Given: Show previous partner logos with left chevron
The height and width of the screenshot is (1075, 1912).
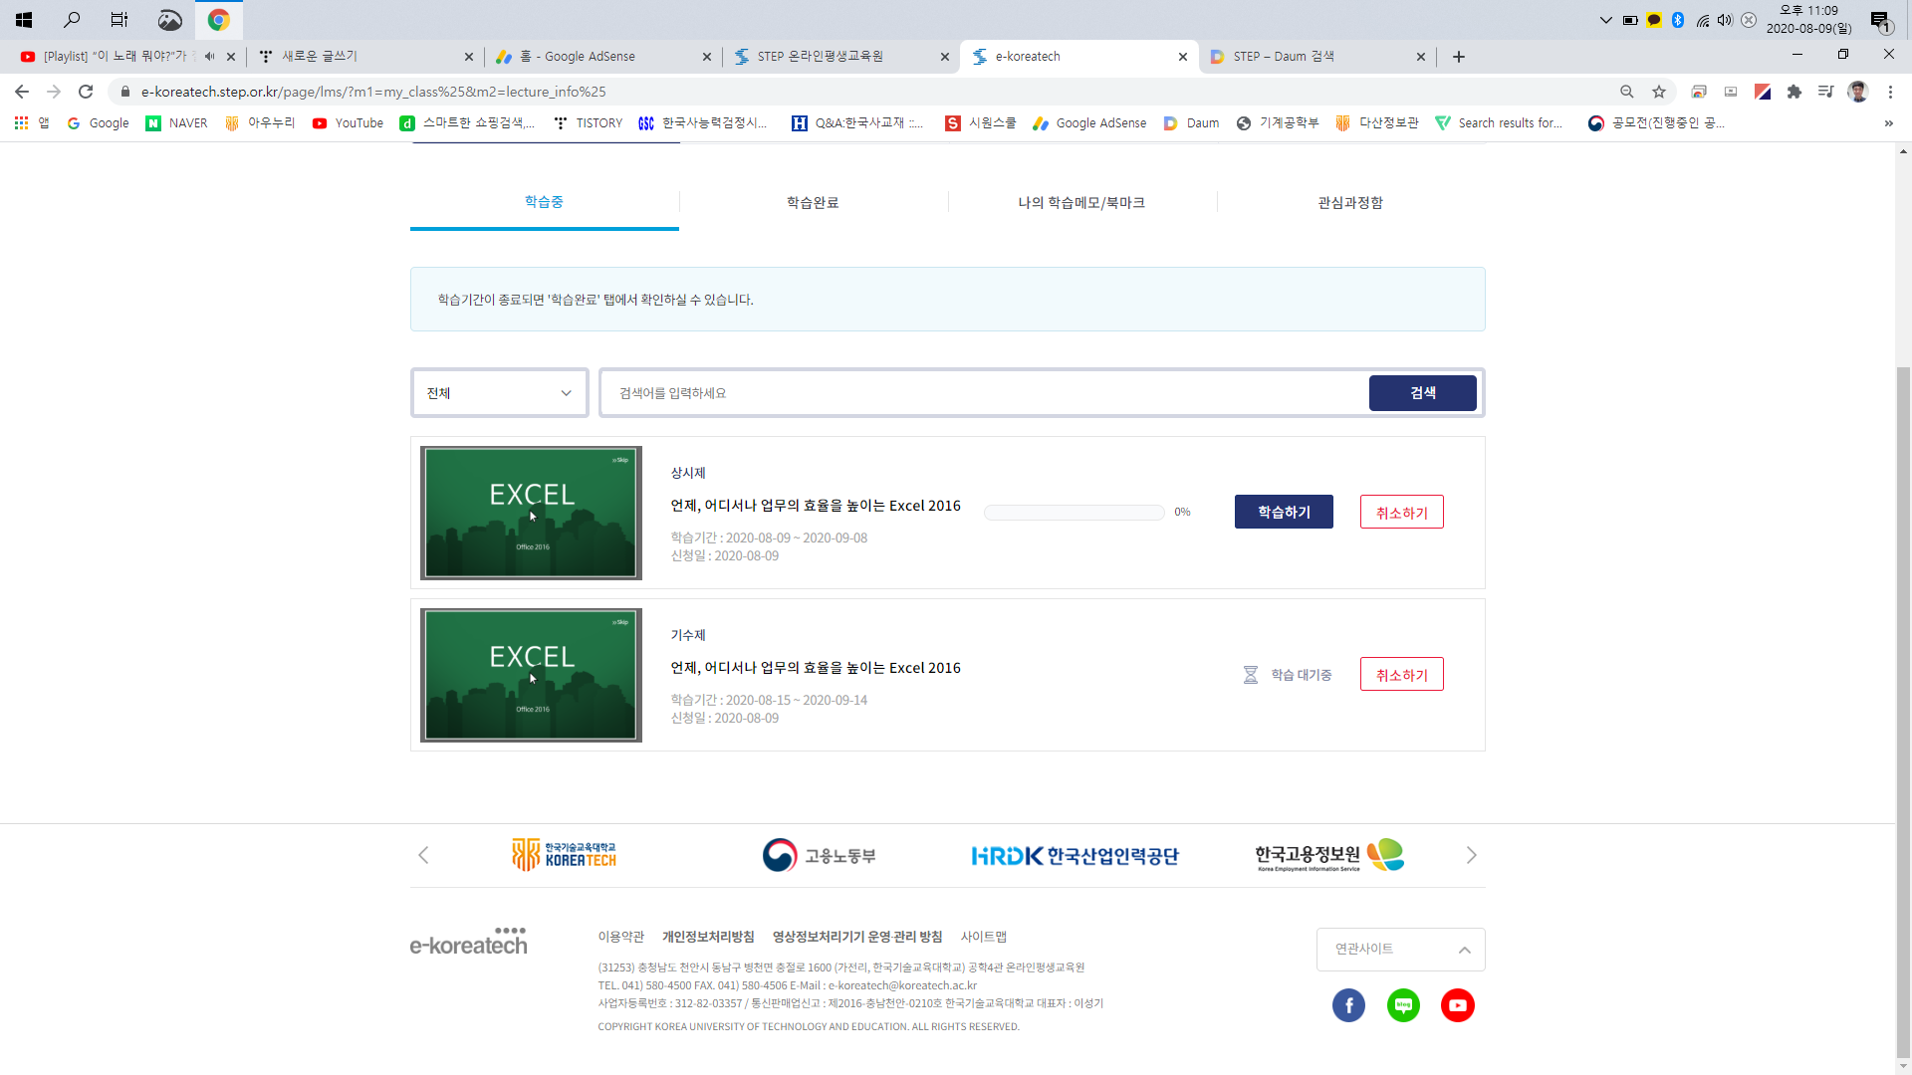Looking at the screenshot, I should point(423,856).
